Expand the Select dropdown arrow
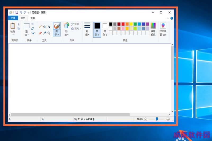Image resolution: width=212 pixels, height=141 pixels. pos(28,35)
